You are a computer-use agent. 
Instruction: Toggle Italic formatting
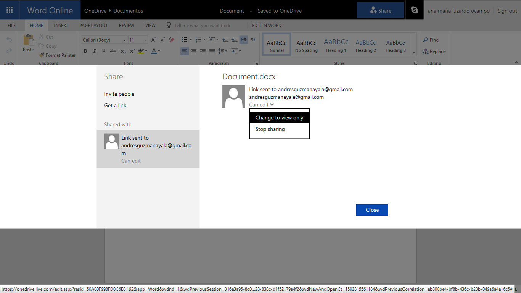click(x=95, y=51)
